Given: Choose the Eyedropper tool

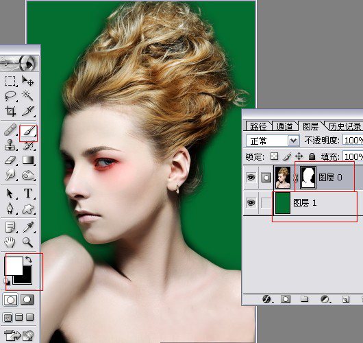Looking at the screenshot, I should (x=29, y=227).
